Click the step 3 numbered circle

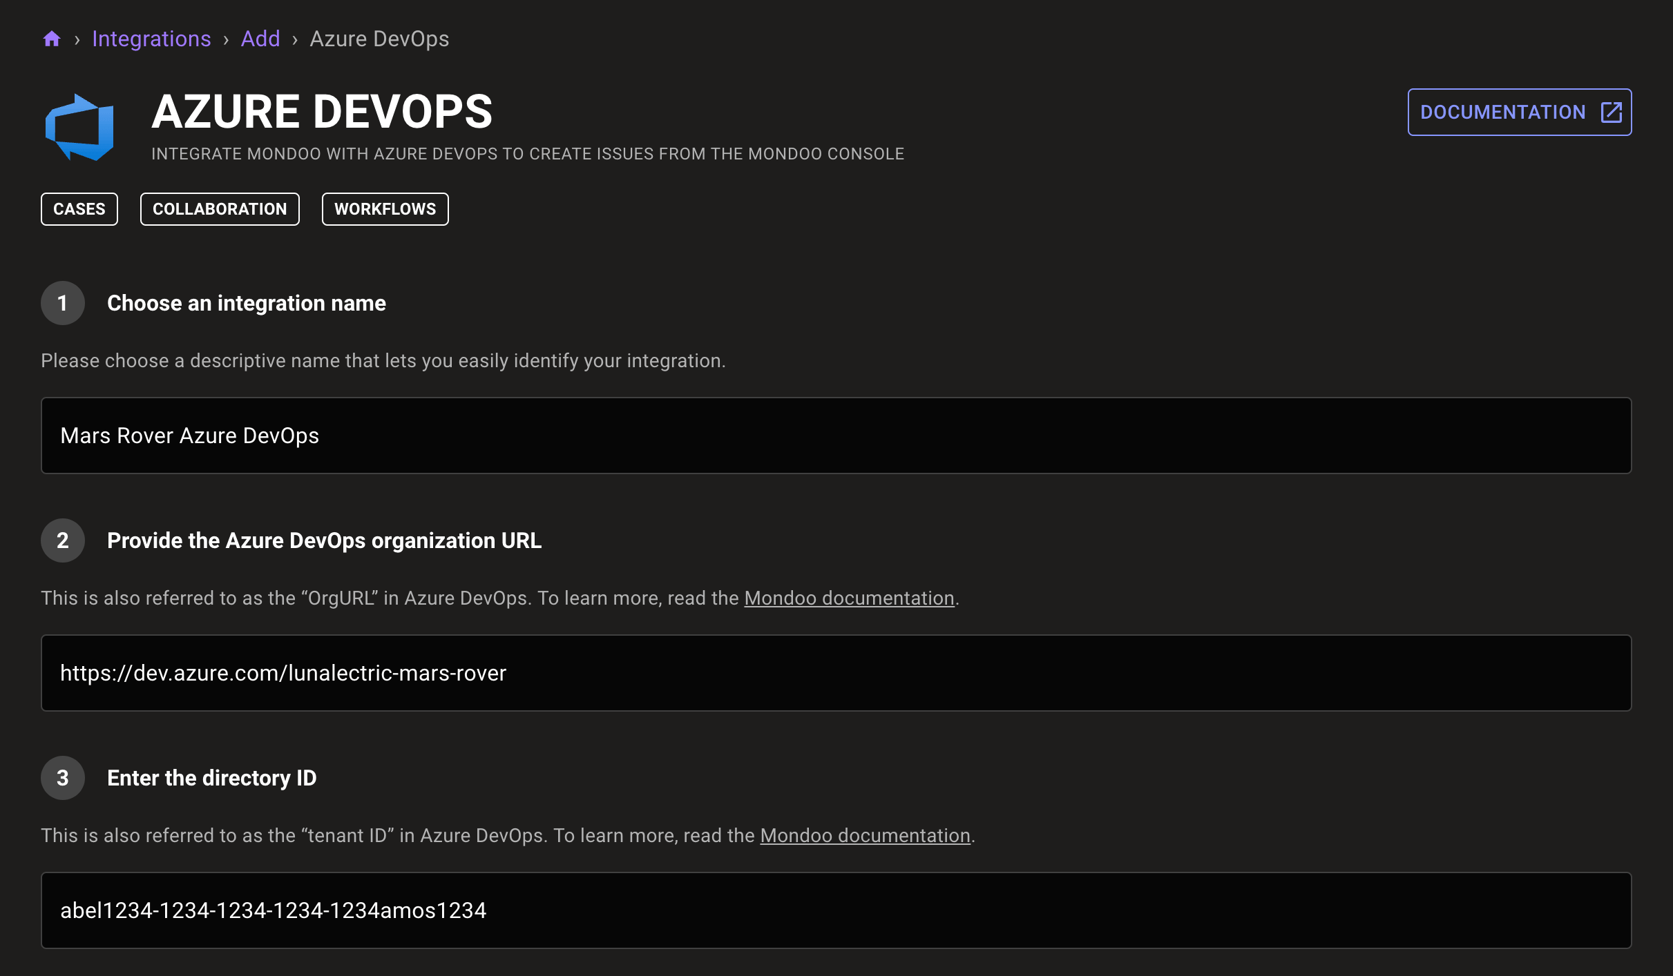tap(63, 778)
